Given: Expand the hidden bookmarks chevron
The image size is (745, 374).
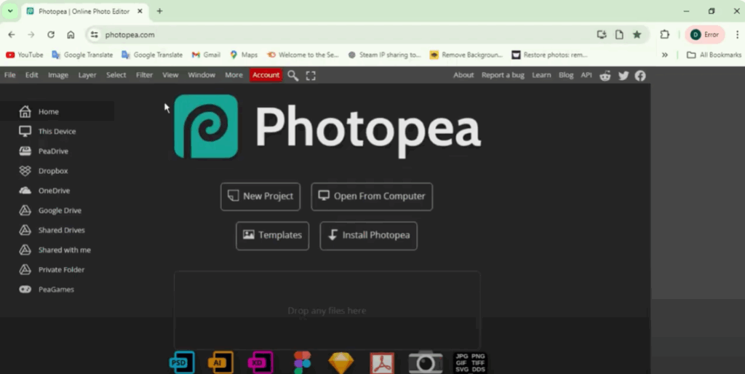Looking at the screenshot, I should tap(665, 55).
